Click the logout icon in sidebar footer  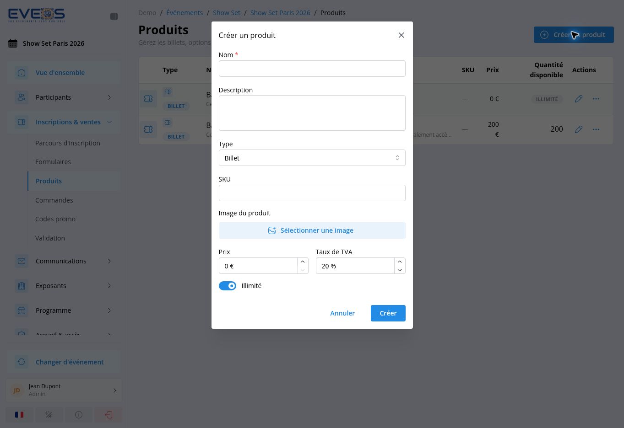click(109, 415)
